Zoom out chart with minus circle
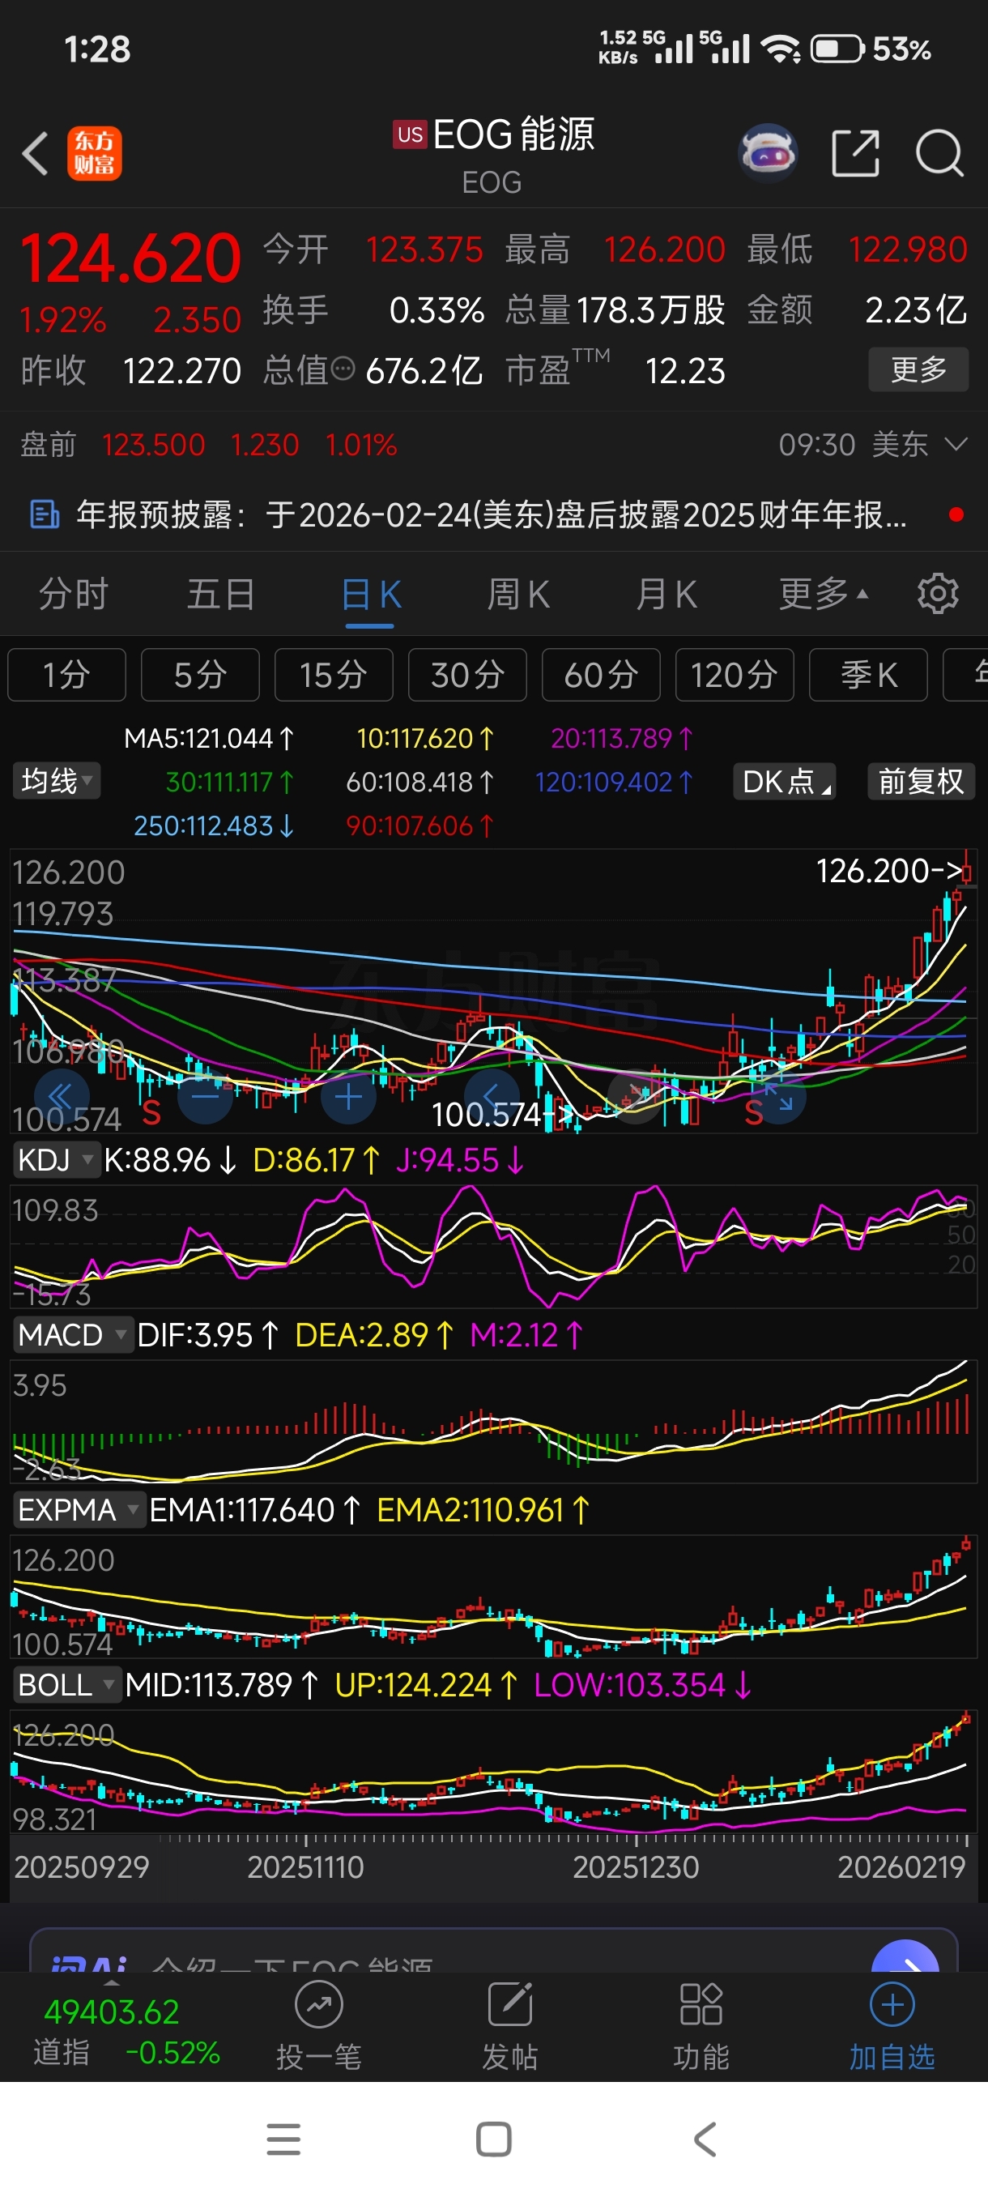Viewport: 988px width, 2197px height. click(206, 1096)
